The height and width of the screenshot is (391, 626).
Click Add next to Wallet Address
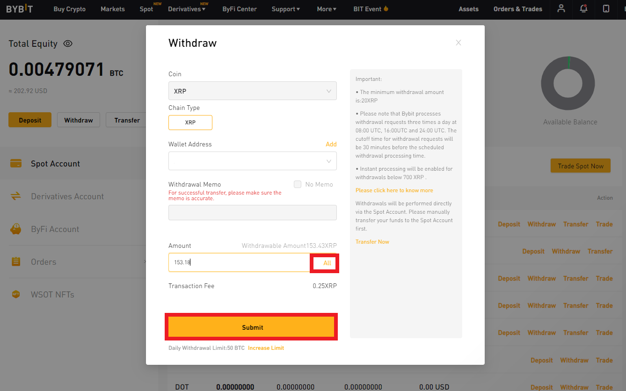(331, 144)
